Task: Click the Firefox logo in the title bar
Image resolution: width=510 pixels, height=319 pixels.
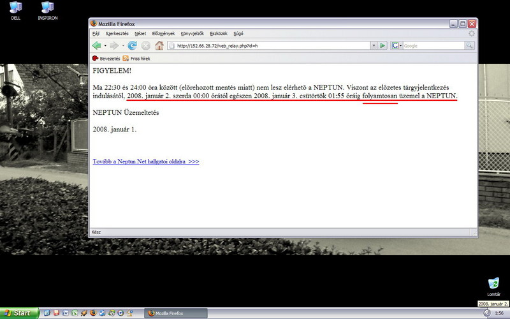Action: 94,24
